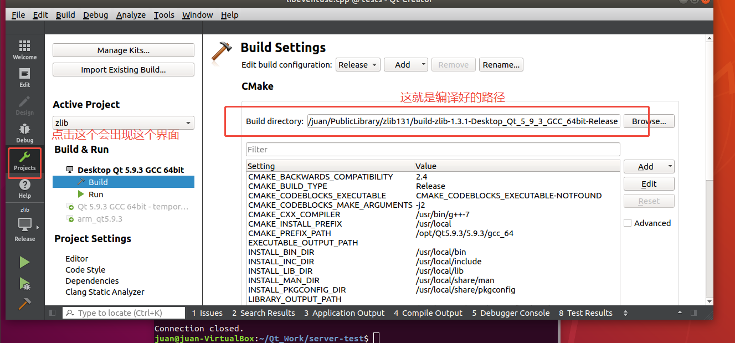735x343 pixels.
Task: Open the Active Project zlib combo box
Action: click(x=124, y=123)
